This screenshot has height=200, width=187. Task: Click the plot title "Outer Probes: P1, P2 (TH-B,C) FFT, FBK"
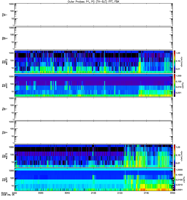(93, 2)
